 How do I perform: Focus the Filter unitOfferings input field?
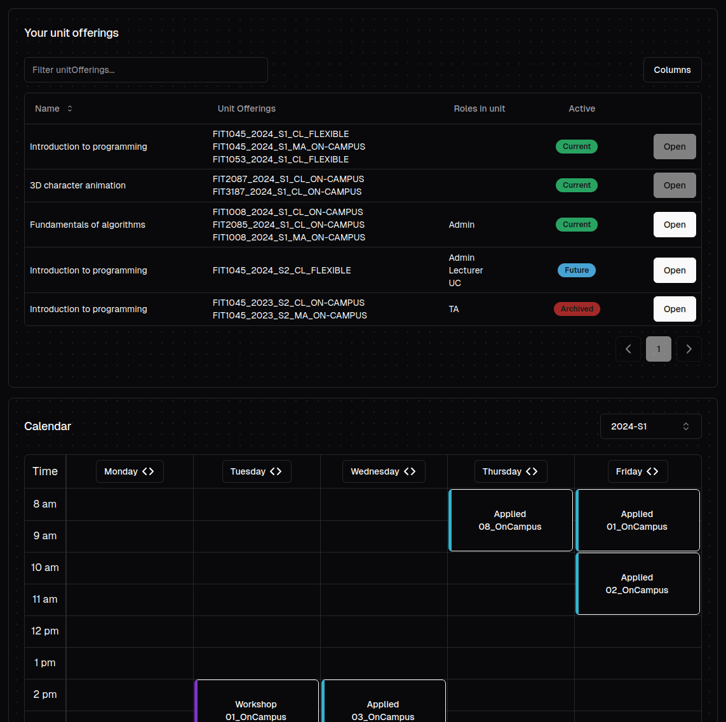[146, 70]
